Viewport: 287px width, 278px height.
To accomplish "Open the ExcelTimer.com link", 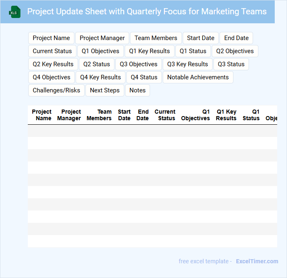I will [x=257, y=261].
